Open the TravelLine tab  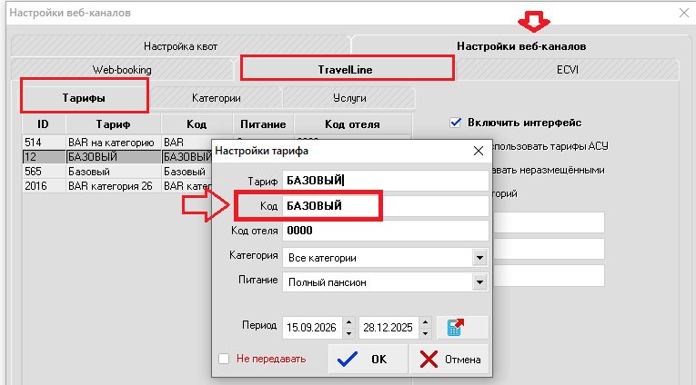(345, 70)
